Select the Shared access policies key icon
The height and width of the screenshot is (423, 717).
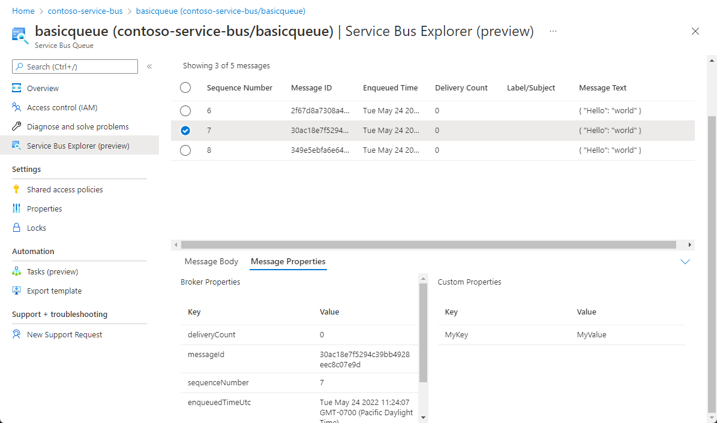tap(17, 190)
